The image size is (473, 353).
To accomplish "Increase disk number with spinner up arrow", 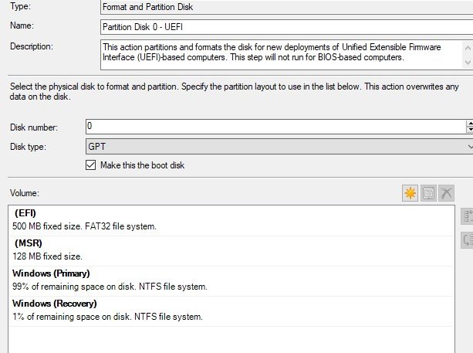I will (x=470, y=124).
